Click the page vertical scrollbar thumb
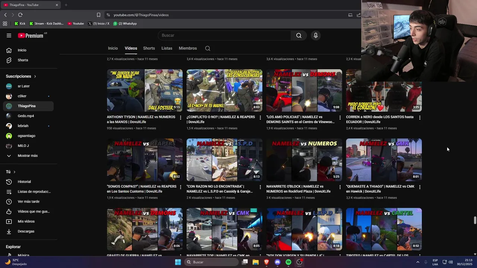 475,220
